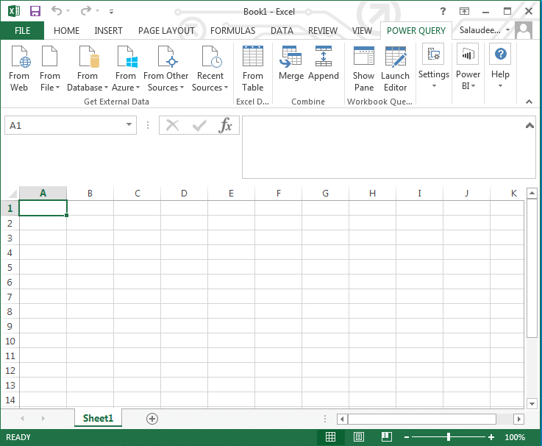Click the formula Cancel X icon
The image size is (542, 446).
[173, 125]
